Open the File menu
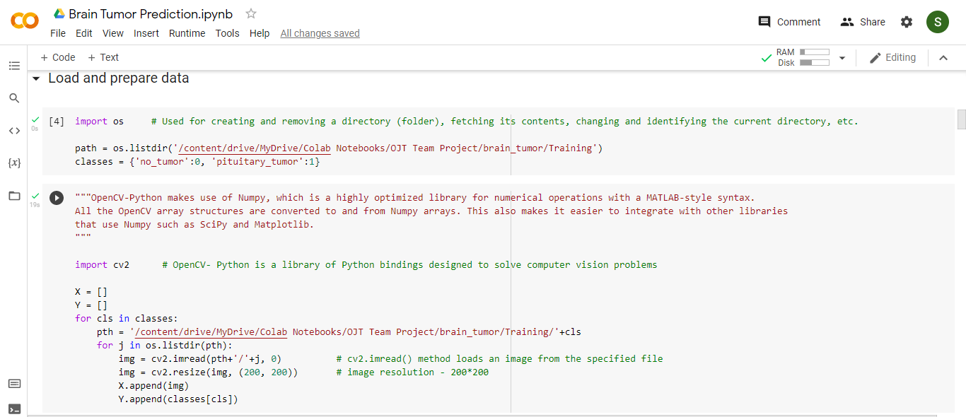The image size is (966, 417). click(x=58, y=33)
